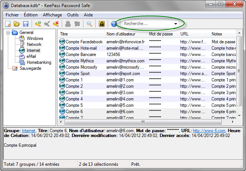The height and width of the screenshot is (171, 246).
Task: Save the database with the floppy icon
Action: (x=26, y=24)
